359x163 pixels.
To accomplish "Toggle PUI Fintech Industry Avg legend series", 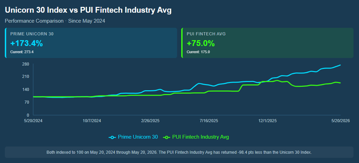I will click(x=196, y=137).
